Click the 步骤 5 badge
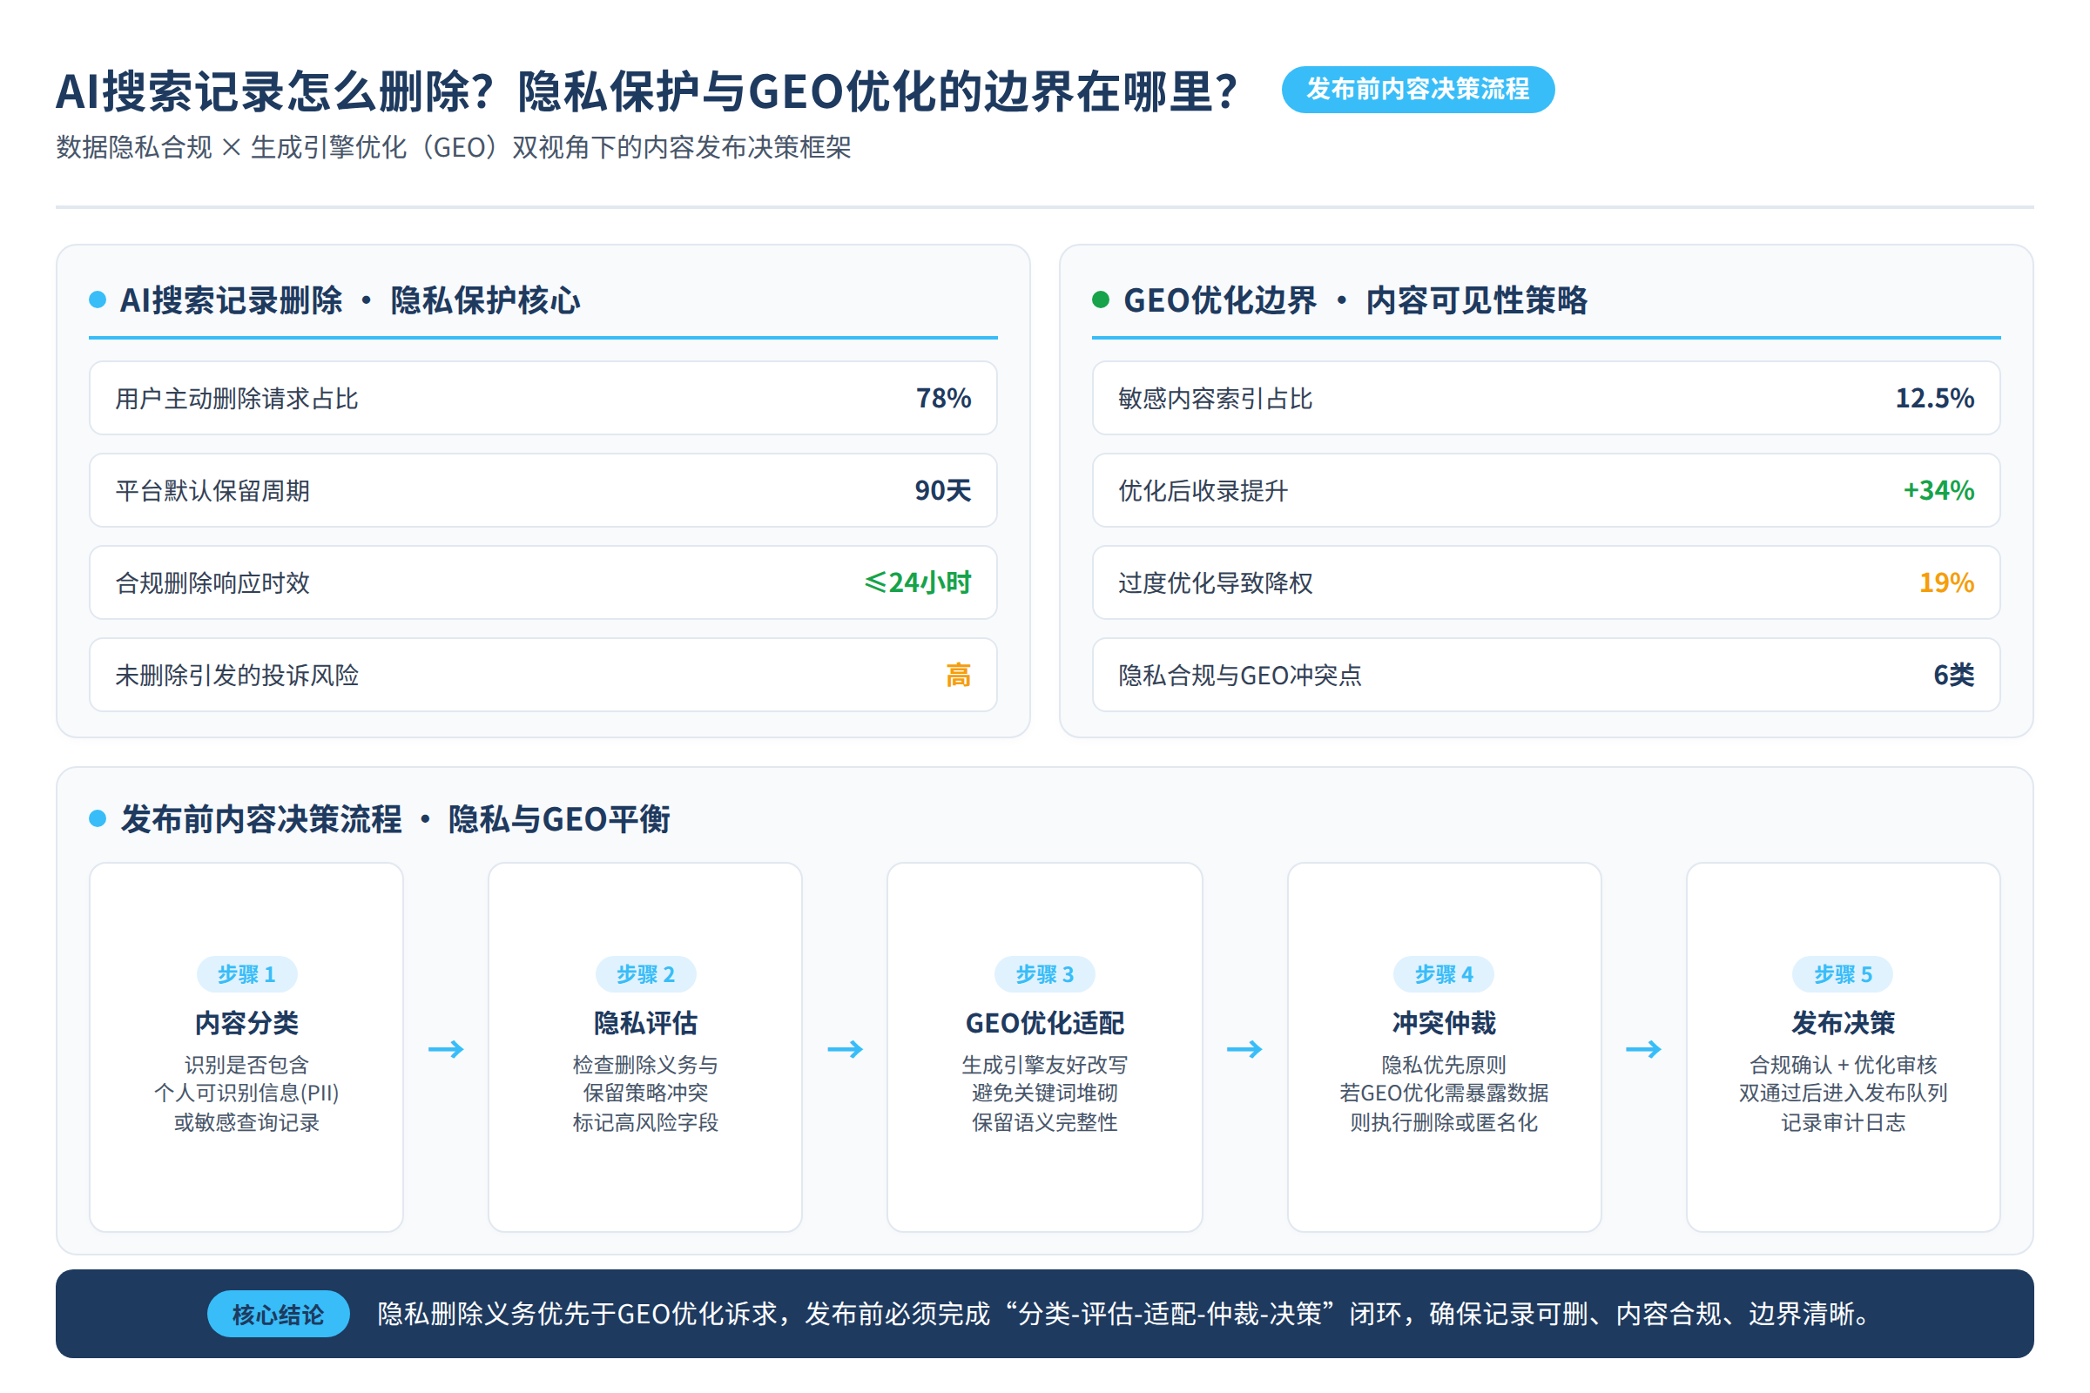This screenshot has width=2090, height=1393. point(1842,974)
